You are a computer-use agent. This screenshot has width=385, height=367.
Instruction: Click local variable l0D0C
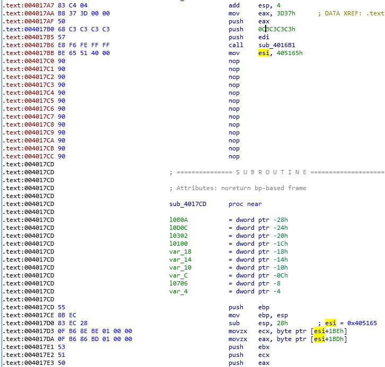[179, 228]
